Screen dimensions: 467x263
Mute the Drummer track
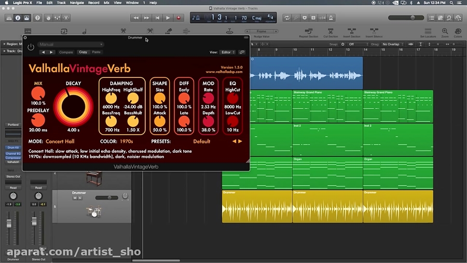pyautogui.click(x=75, y=198)
